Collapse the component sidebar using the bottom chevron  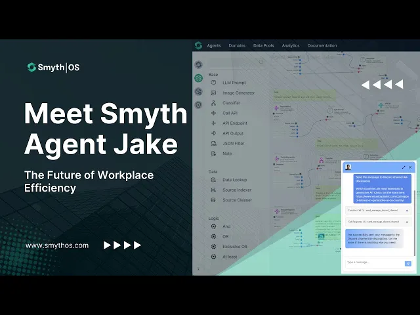pyautogui.click(x=198, y=268)
